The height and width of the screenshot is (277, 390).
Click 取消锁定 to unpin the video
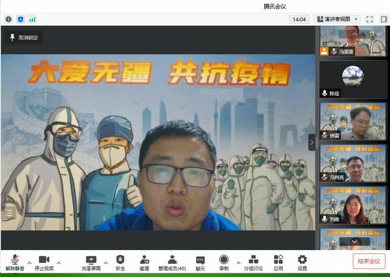pyautogui.click(x=23, y=38)
